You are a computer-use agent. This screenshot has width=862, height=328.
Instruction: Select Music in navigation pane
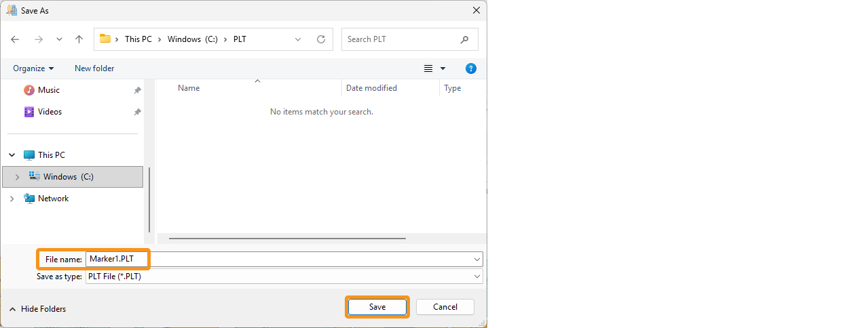(x=48, y=90)
